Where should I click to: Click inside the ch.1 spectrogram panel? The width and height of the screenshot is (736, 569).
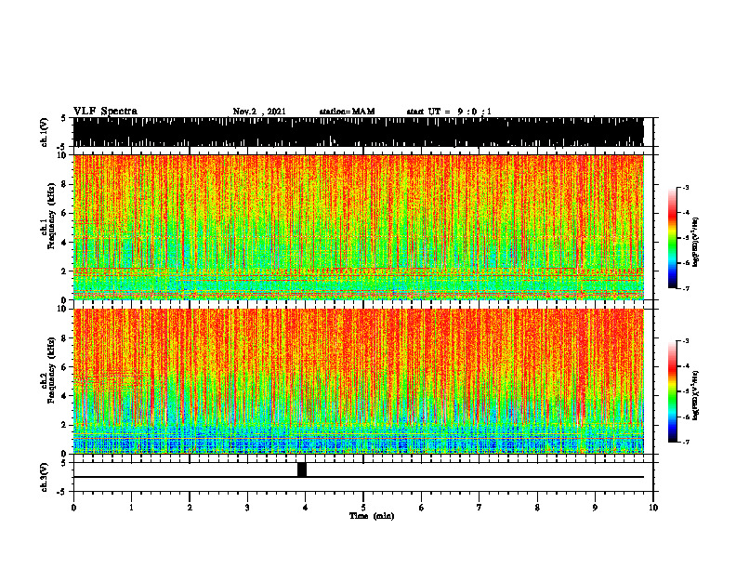point(359,227)
